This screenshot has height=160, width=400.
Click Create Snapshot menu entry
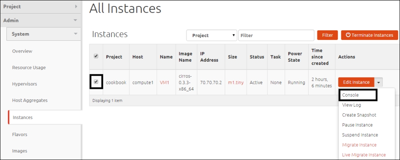pos(359,115)
